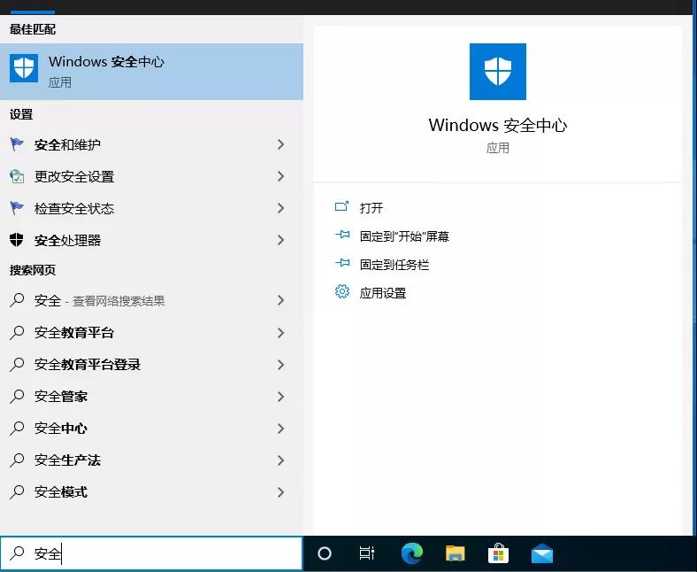Click the gear icon for 应用设置

coord(341,291)
